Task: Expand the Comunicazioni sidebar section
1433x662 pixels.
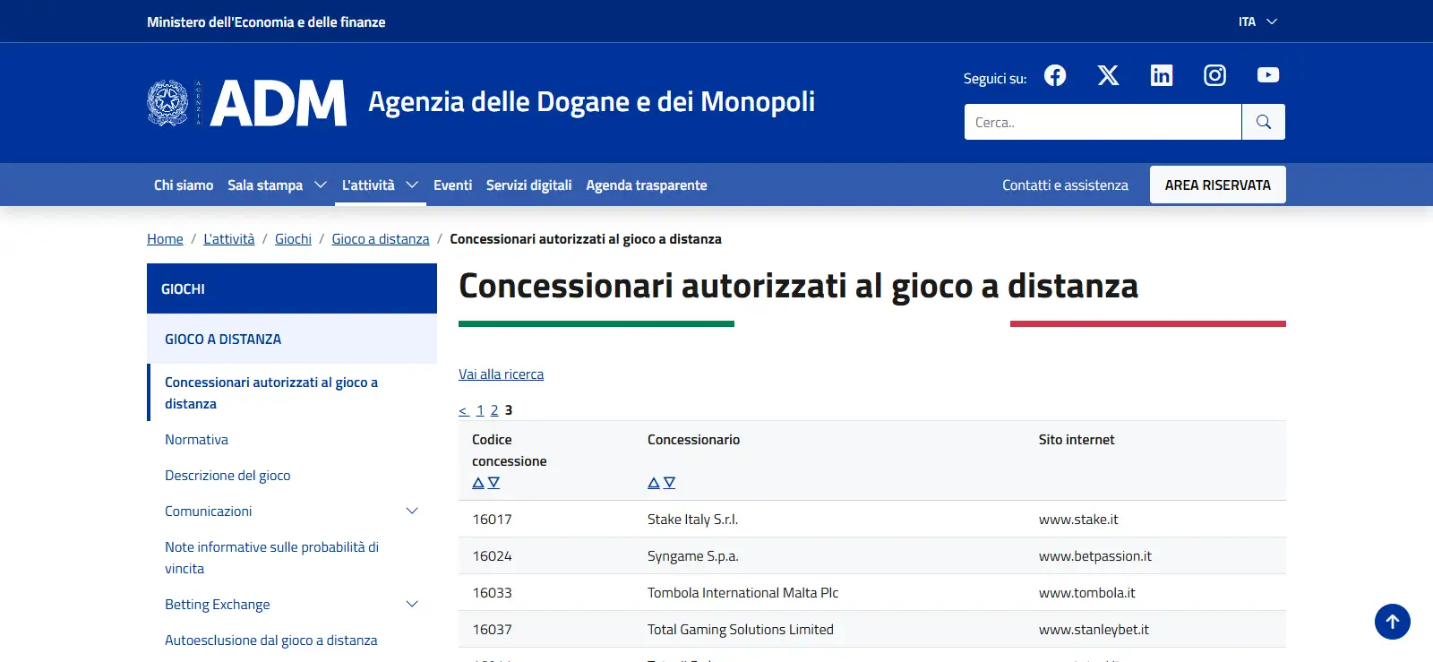Action: (412, 512)
